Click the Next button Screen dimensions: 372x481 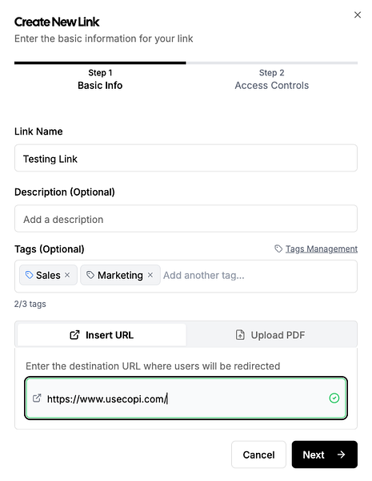pos(325,455)
